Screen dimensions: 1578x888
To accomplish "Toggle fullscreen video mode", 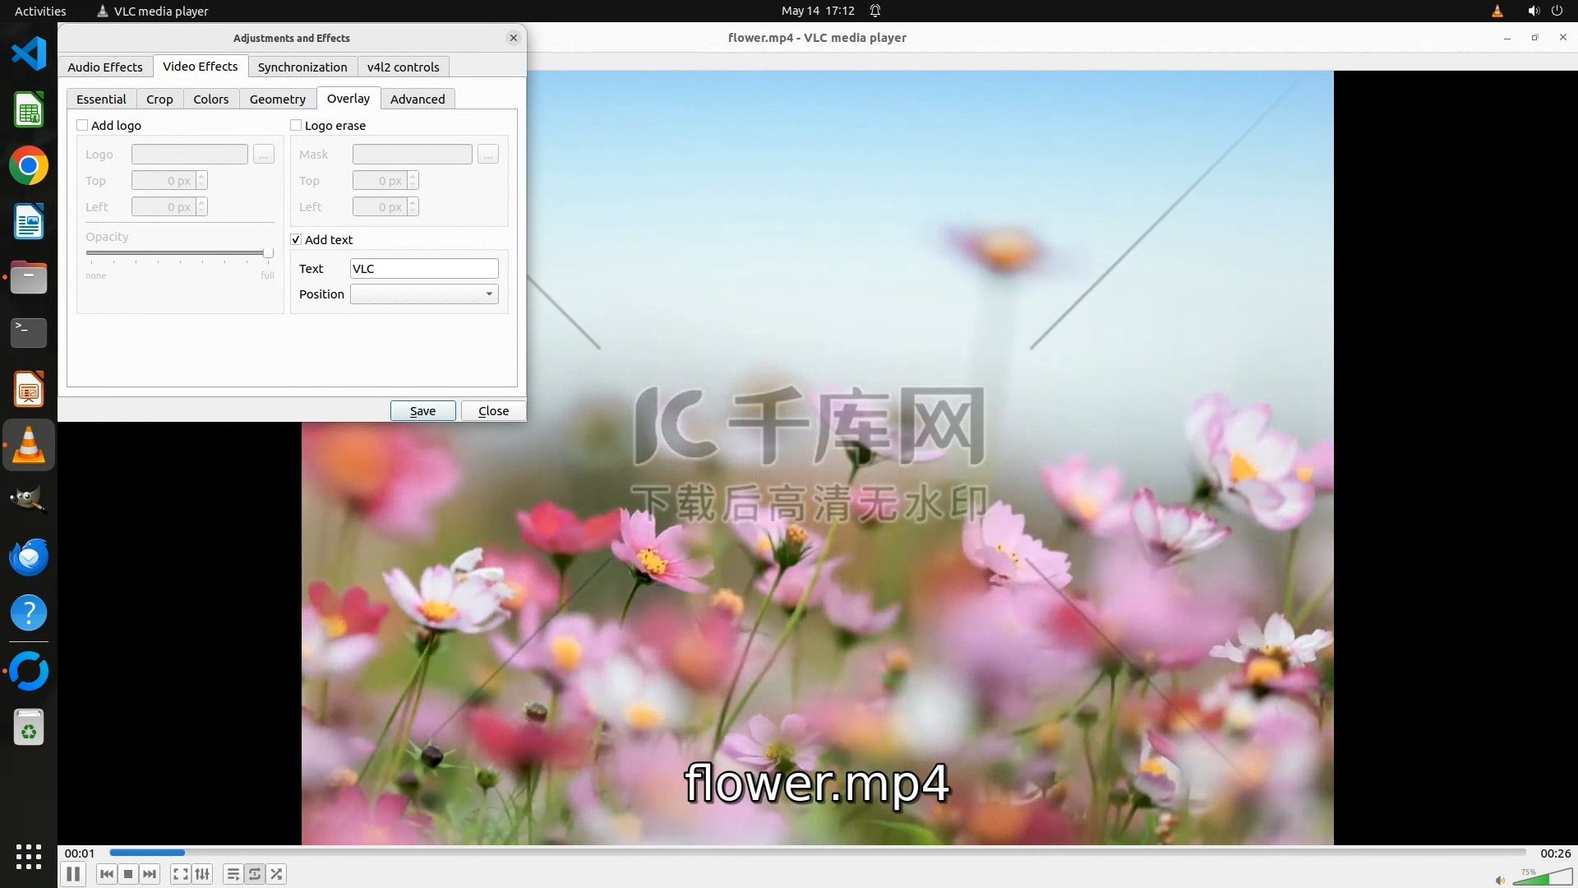I will coord(181,874).
